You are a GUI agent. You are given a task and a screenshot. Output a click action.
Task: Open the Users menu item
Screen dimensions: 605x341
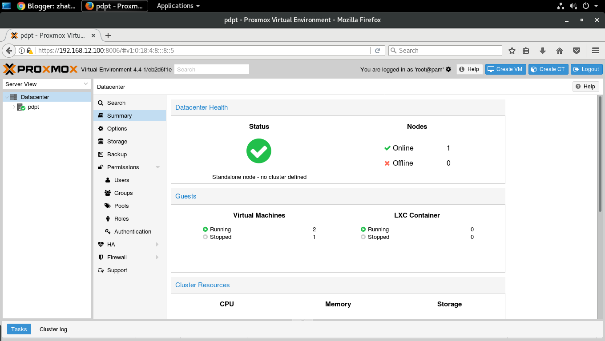(x=129, y=180)
